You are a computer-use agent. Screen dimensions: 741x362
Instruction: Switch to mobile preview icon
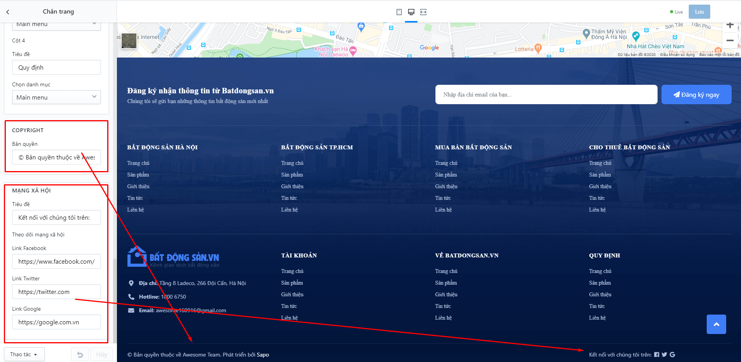tap(399, 12)
